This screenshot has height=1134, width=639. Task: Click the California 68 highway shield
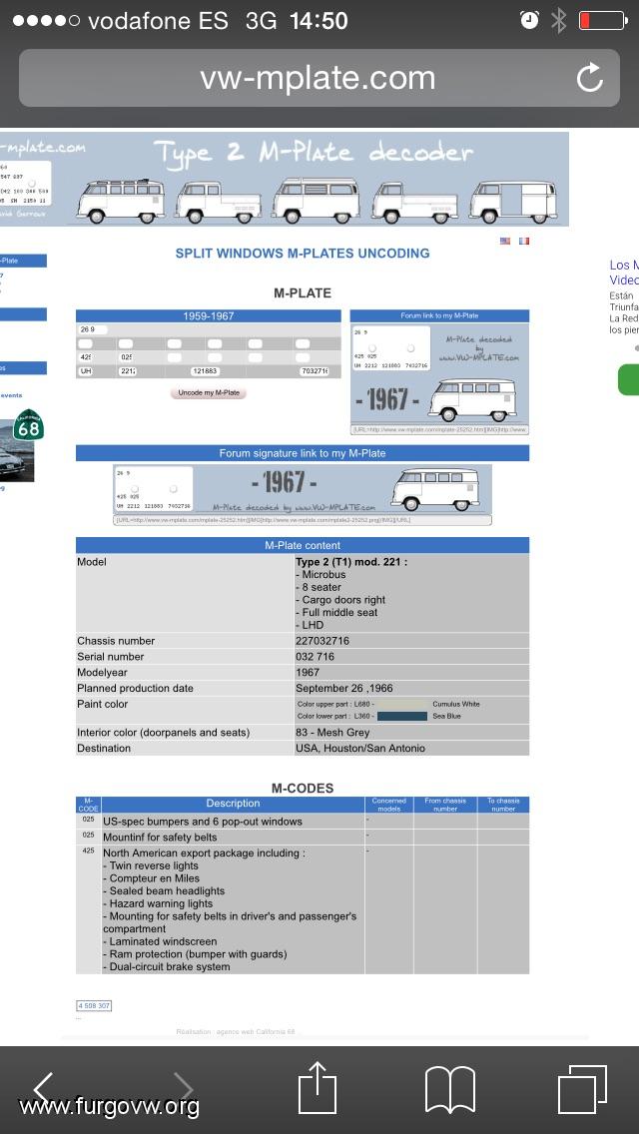(28, 425)
